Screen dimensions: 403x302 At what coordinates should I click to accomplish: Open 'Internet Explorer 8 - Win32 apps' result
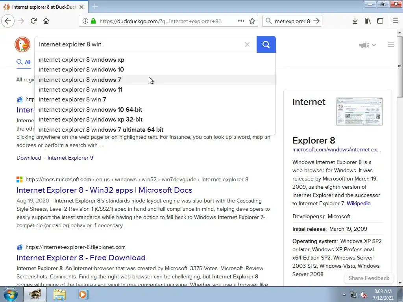tap(104, 190)
